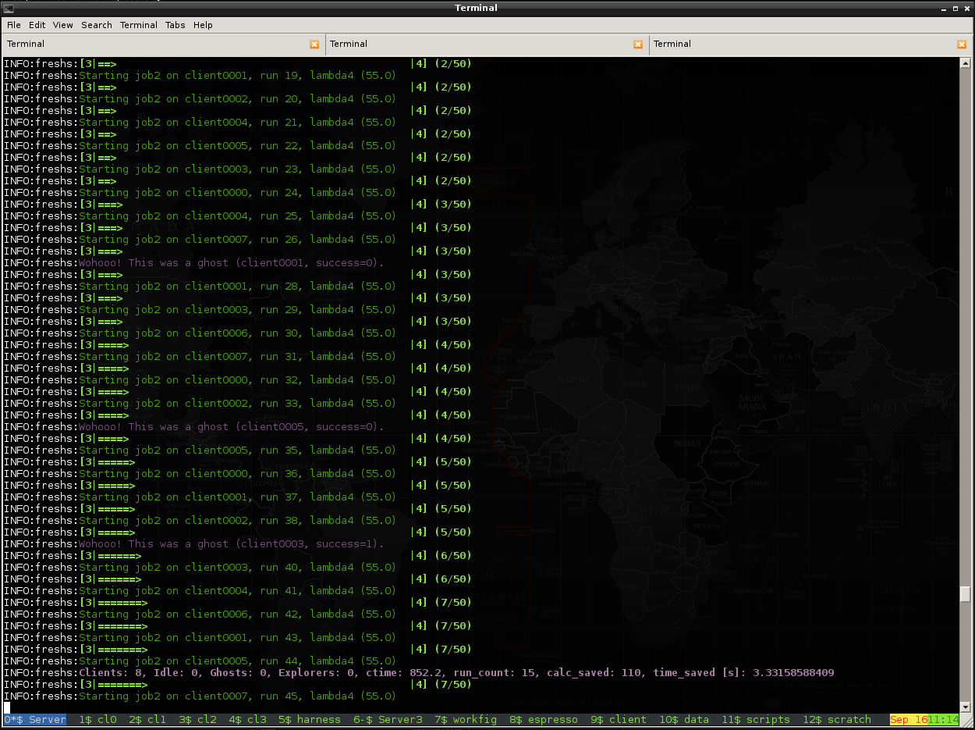975x730 pixels.
Task: Select the 'harness' window in status bar
Action: coord(318,720)
